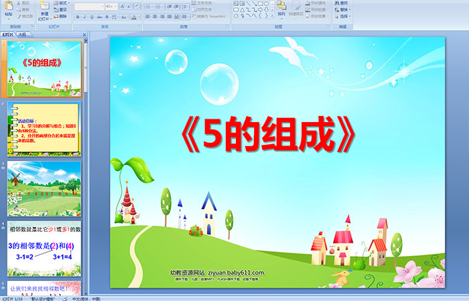Open the Font dialog launcher
Image resolution: width=469 pixels, height=301 pixels.
click(139, 26)
